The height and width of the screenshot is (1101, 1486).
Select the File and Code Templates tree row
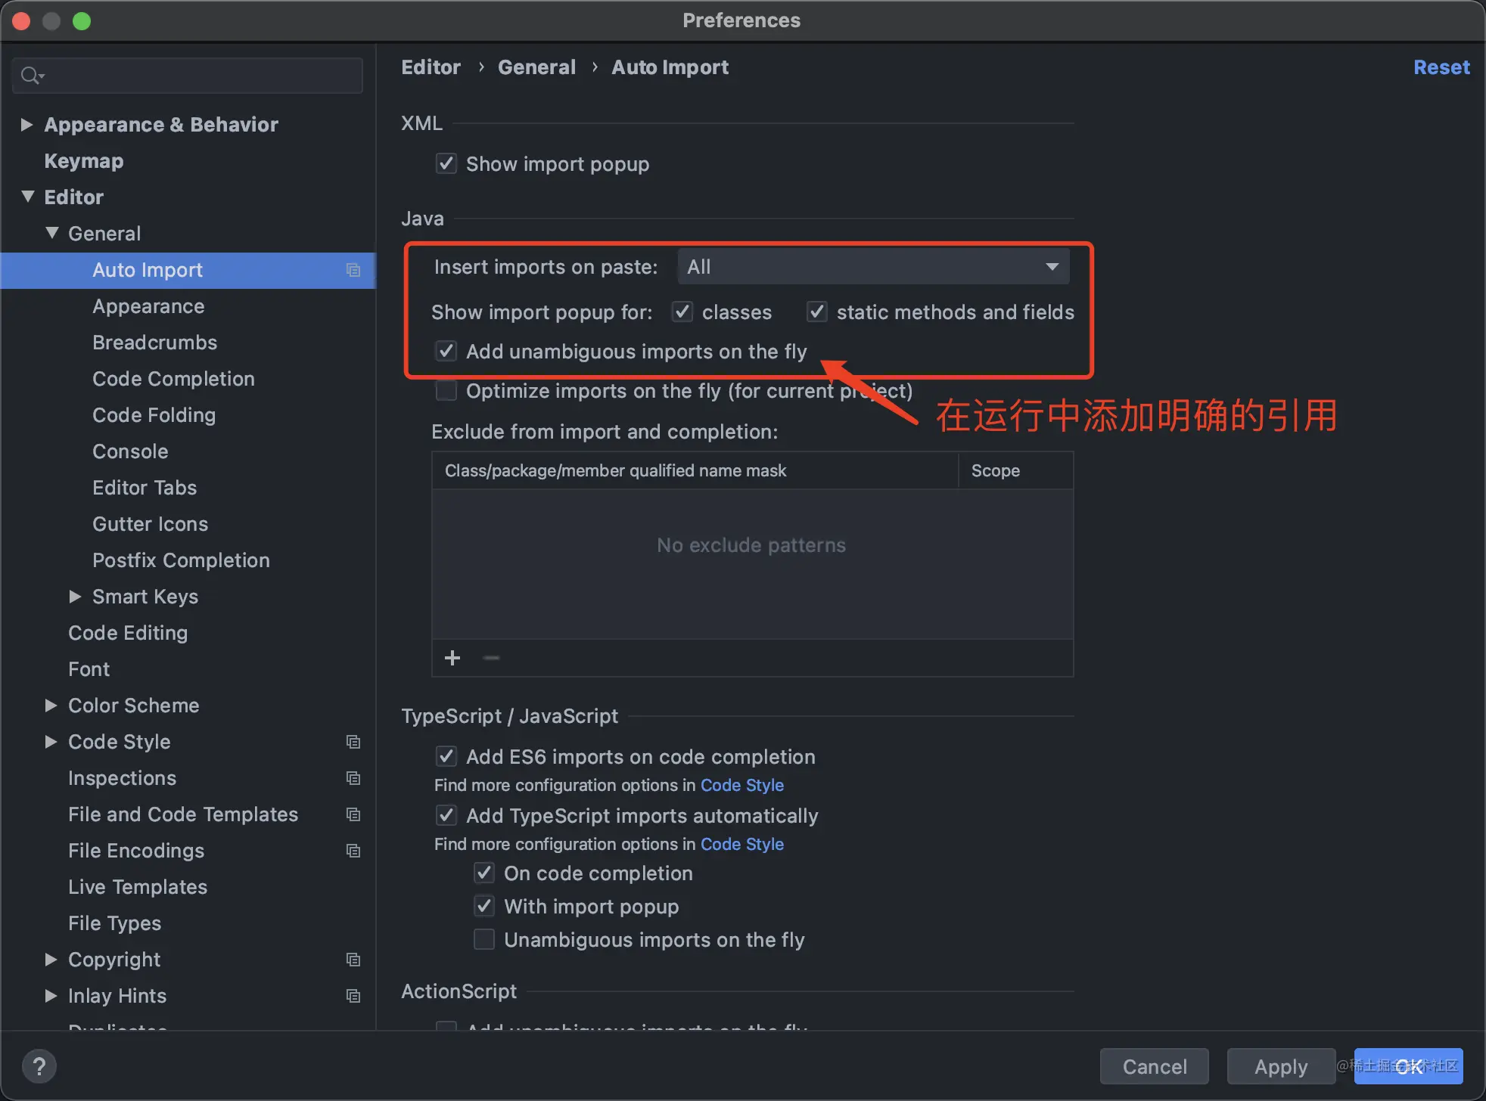188,814
